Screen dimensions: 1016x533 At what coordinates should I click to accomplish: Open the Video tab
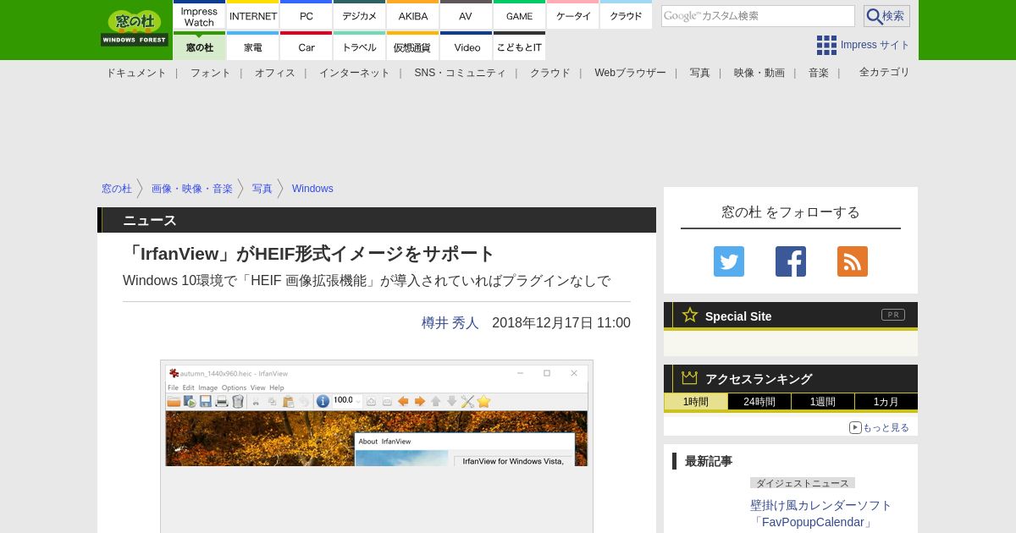click(x=466, y=47)
